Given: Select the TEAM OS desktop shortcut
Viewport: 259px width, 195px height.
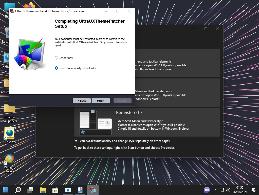Looking at the screenshot, I should [x=10, y=136].
